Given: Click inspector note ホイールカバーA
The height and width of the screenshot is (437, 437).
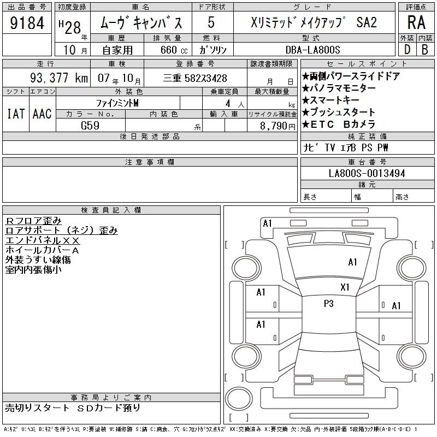Looking at the screenshot, I should click(42, 250).
